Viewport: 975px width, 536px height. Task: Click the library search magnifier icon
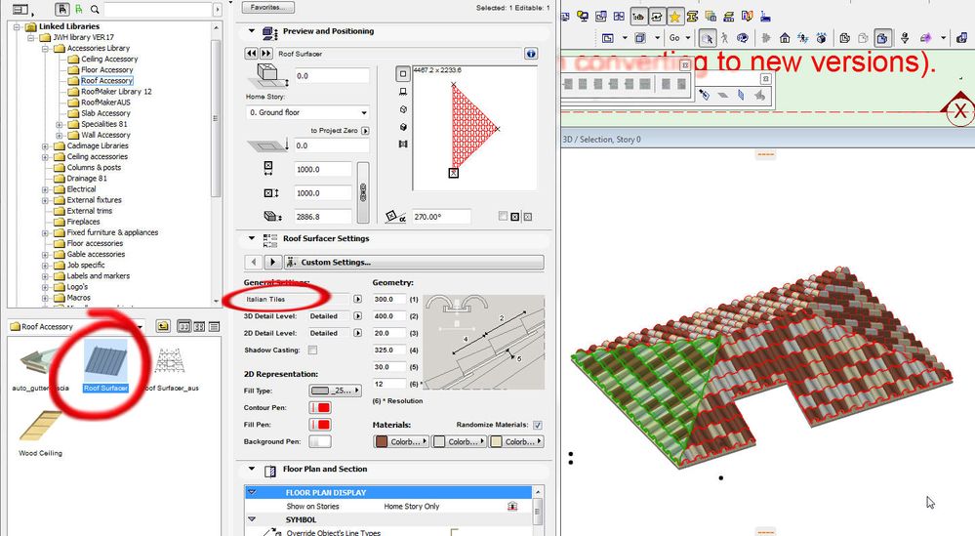(x=95, y=10)
